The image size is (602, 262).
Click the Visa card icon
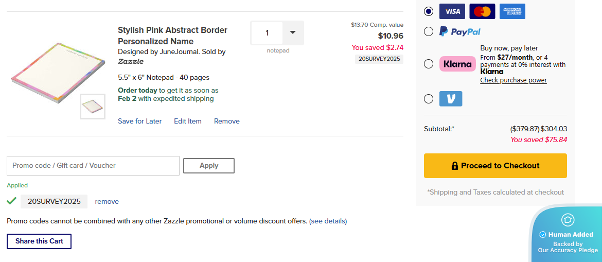(x=452, y=11)
